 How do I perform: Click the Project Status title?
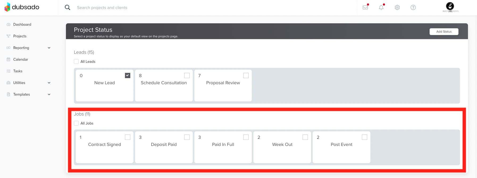93,30
